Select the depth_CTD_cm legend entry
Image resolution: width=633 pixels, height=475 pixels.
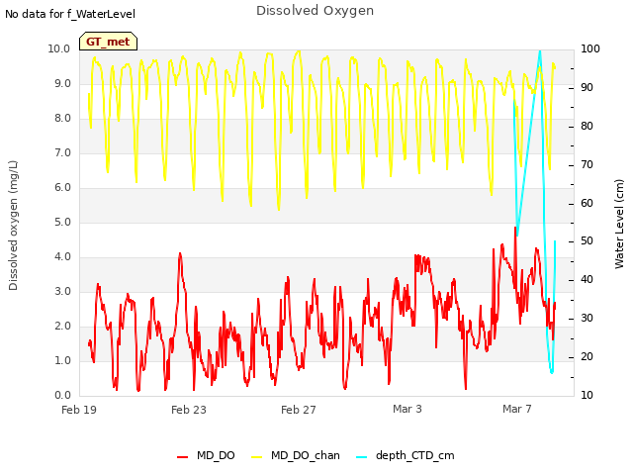pyautogui.click(x=406, y=455)
